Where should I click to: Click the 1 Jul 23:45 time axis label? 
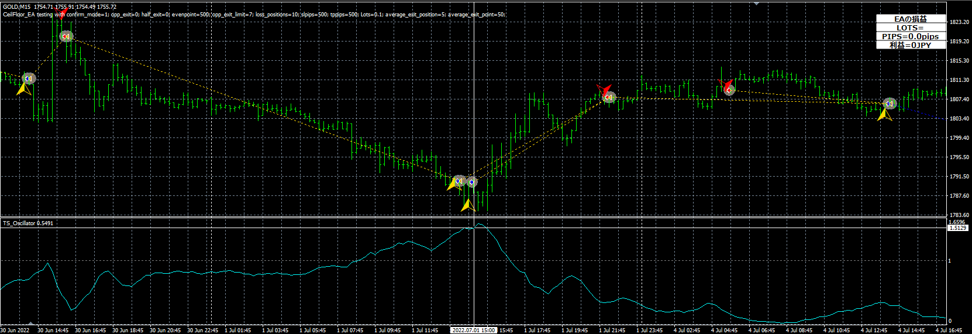pos(649,330)
